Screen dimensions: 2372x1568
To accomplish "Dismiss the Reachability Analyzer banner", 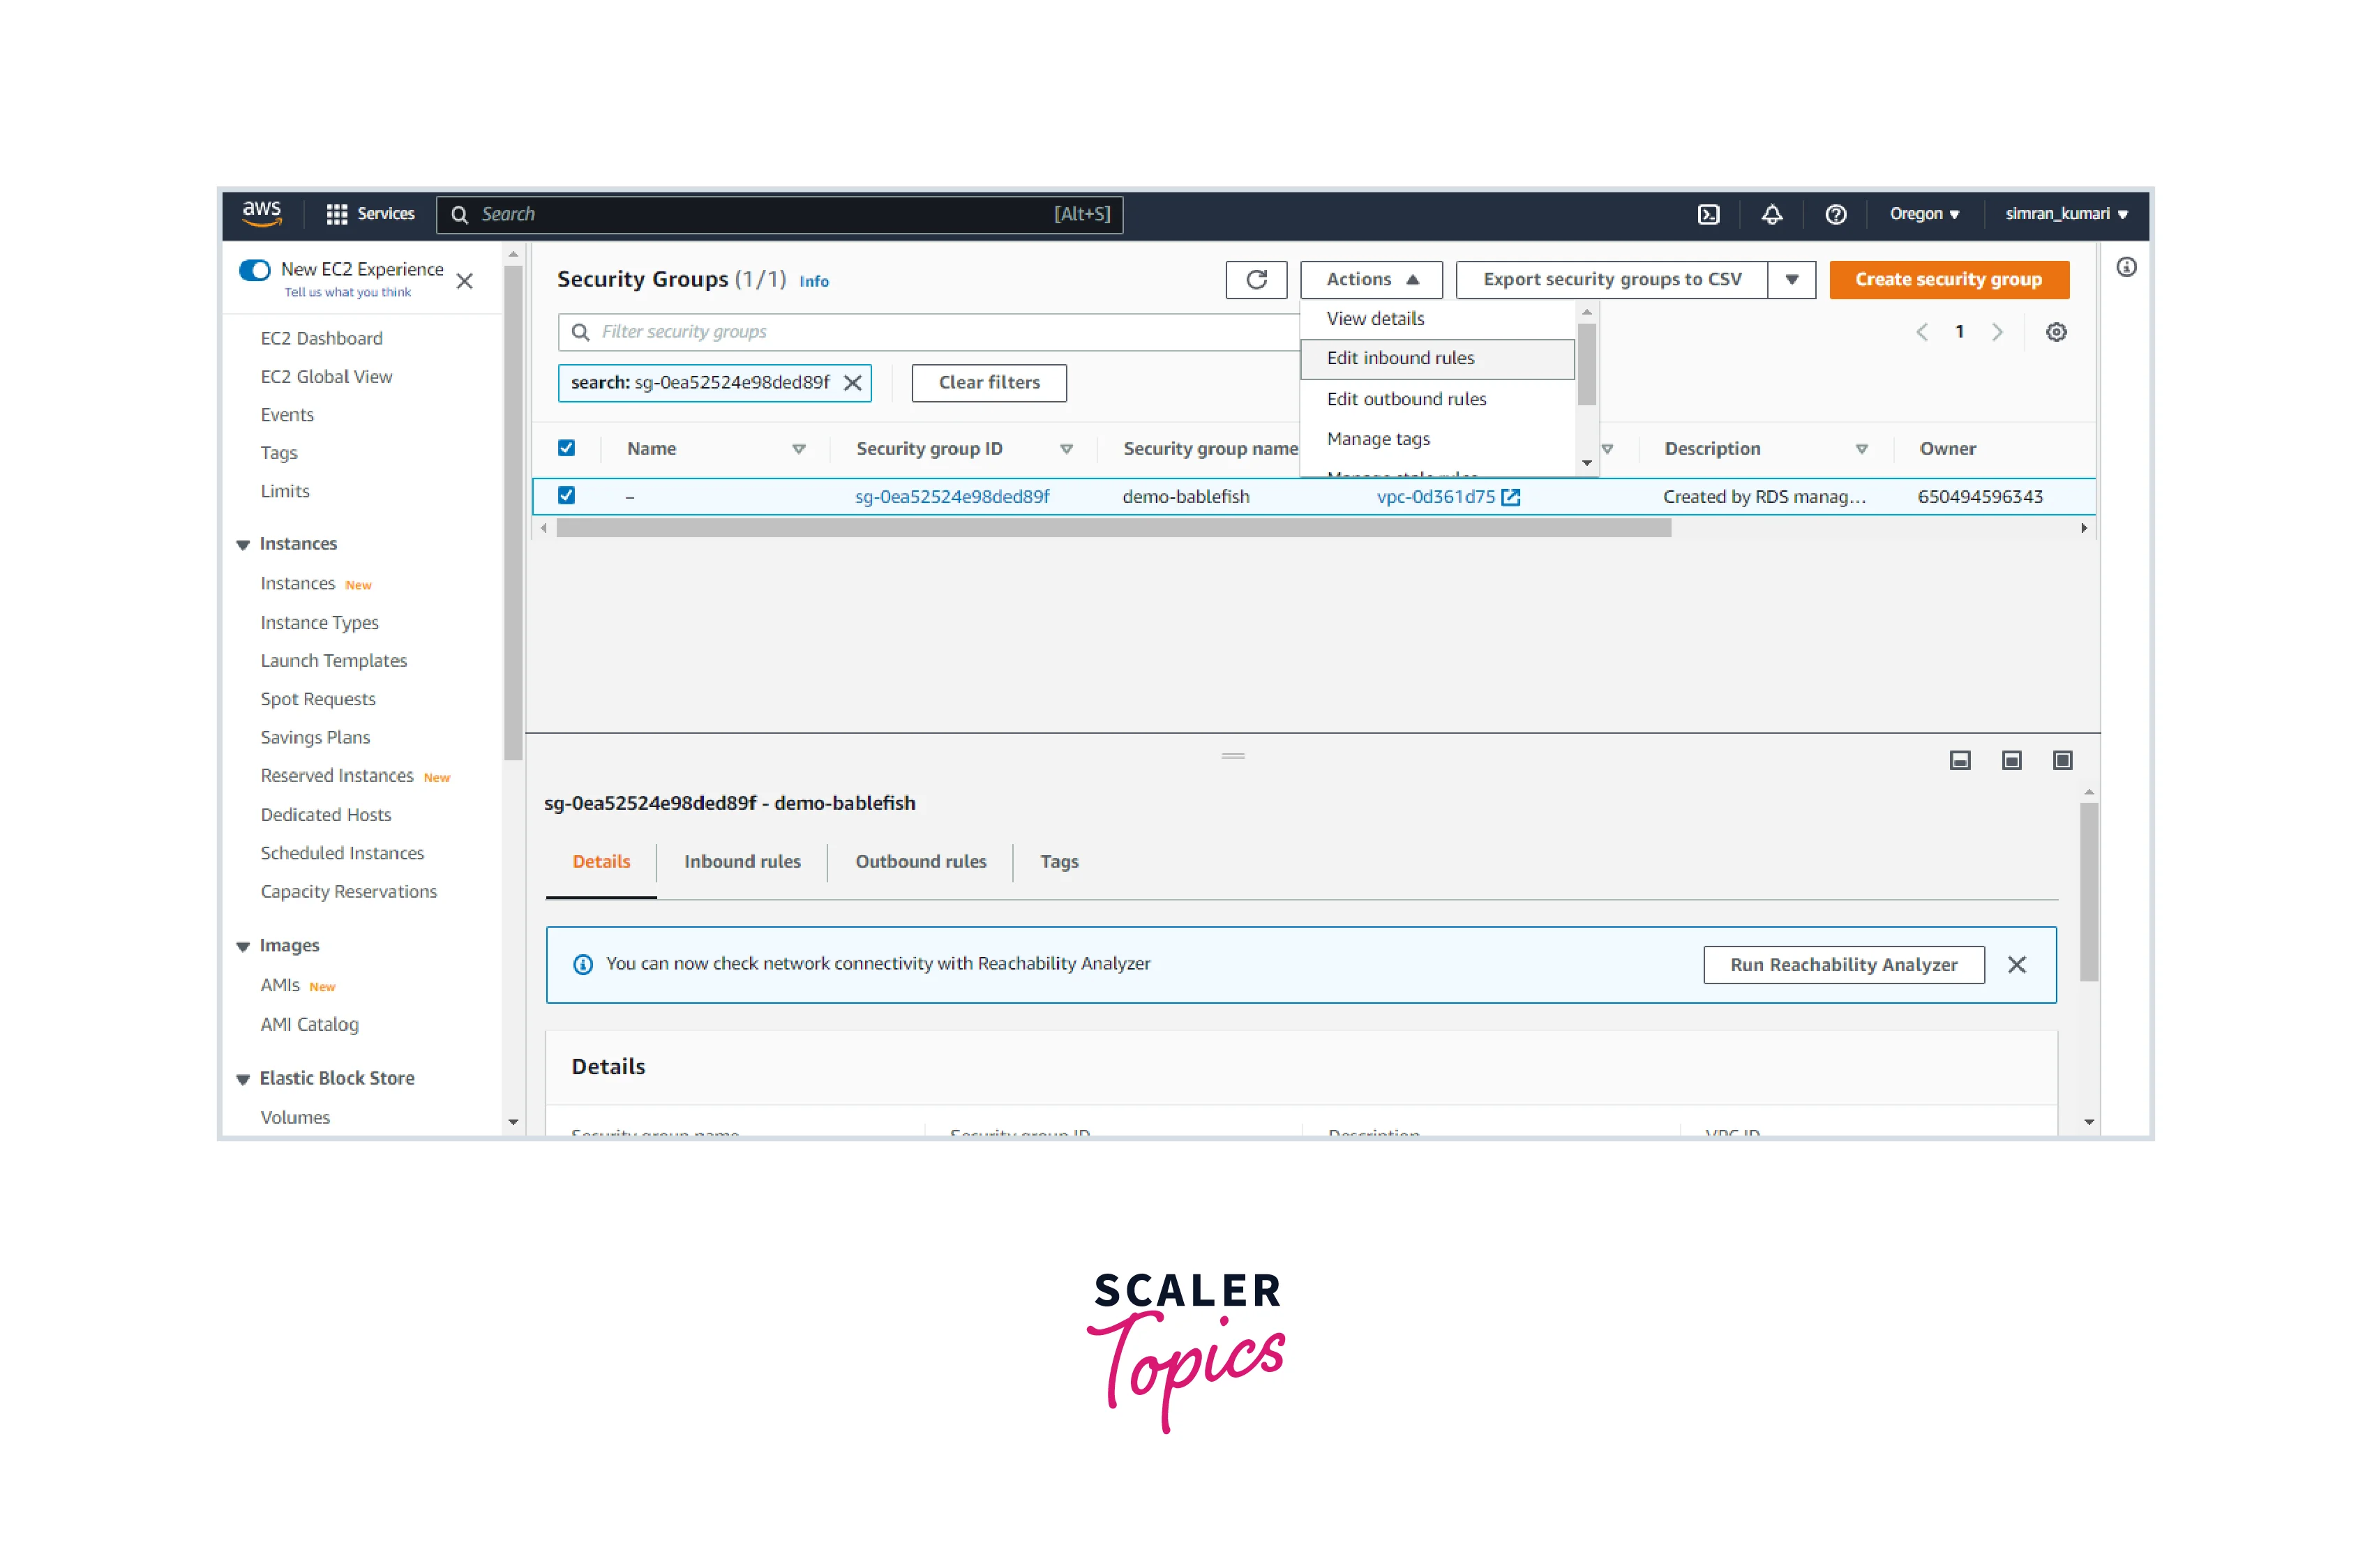I will [2016, 965].
